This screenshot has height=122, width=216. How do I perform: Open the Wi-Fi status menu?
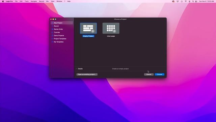186,1
